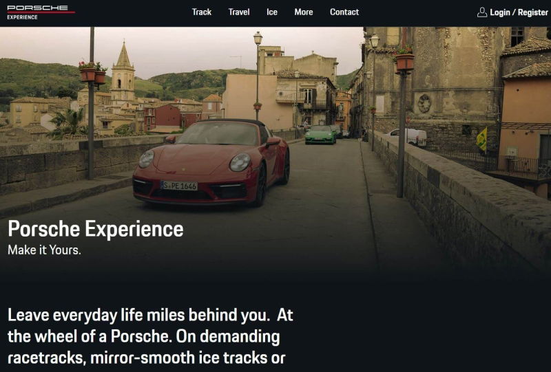The image size is (551, 372).
Task: Click the street lamp in center of image
Action: 258,76
